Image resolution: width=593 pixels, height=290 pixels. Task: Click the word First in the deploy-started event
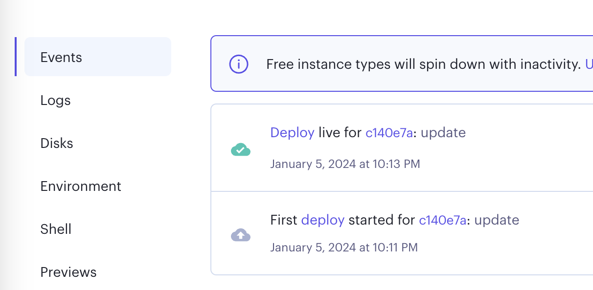tap(284, 220)
